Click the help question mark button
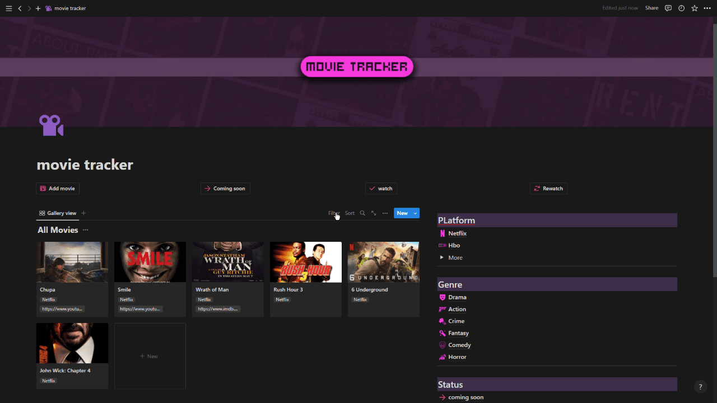Image resolution: width=717 pixels, height=403 pixels. coord(700,387)
